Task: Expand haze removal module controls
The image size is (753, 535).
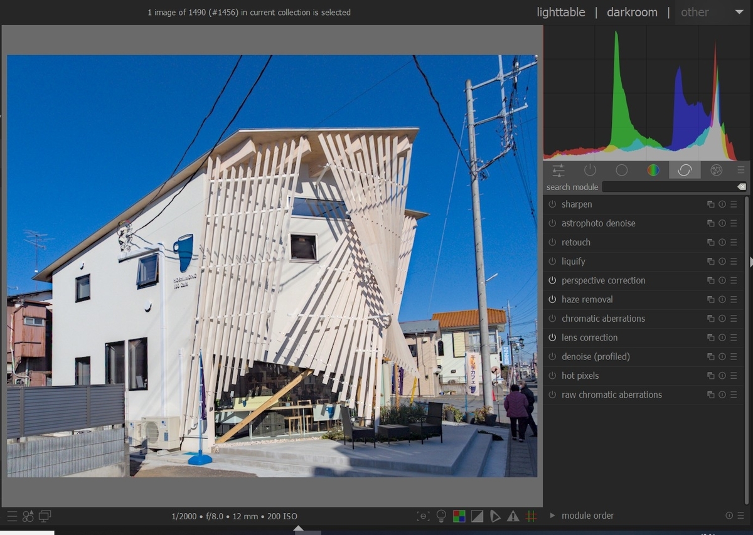Action: point(587,300)
